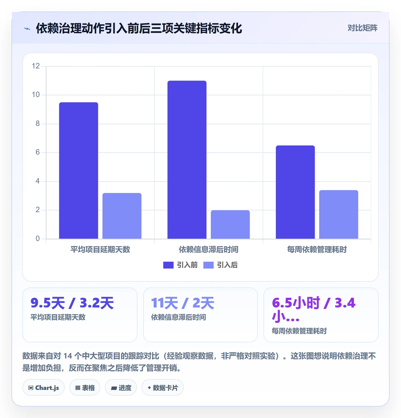Click the chart title 依赖治理动作引入前后三项关键指标变化
The width and height of the screenshot is (401, 418).
[x=139, y=29]
